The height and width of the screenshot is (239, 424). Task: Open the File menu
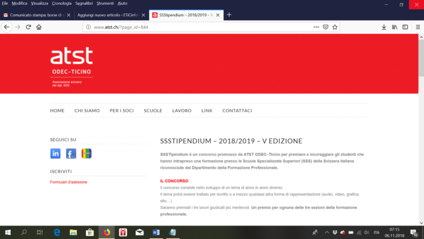[x=5, y=3]
